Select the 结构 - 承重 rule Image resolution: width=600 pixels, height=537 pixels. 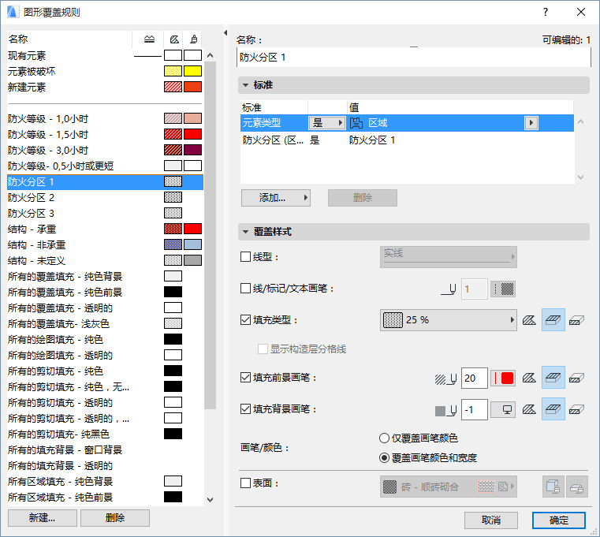(105, 229)
